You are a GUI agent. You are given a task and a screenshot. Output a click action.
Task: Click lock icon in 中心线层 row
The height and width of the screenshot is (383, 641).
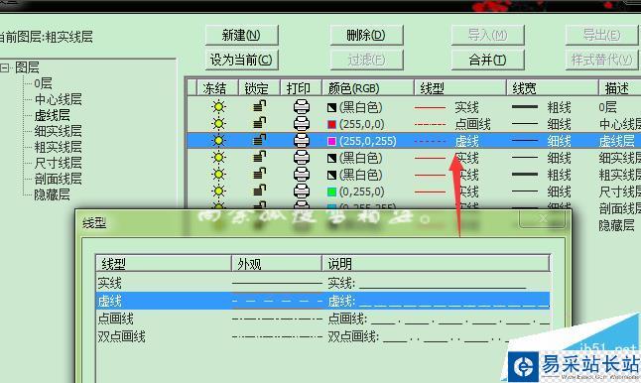(259, 123)
